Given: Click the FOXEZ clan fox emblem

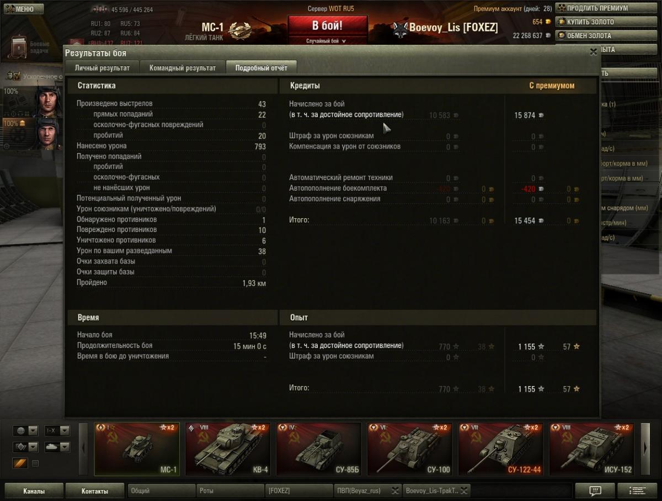Looking at the screenshot, I should [x=400, y=30].
